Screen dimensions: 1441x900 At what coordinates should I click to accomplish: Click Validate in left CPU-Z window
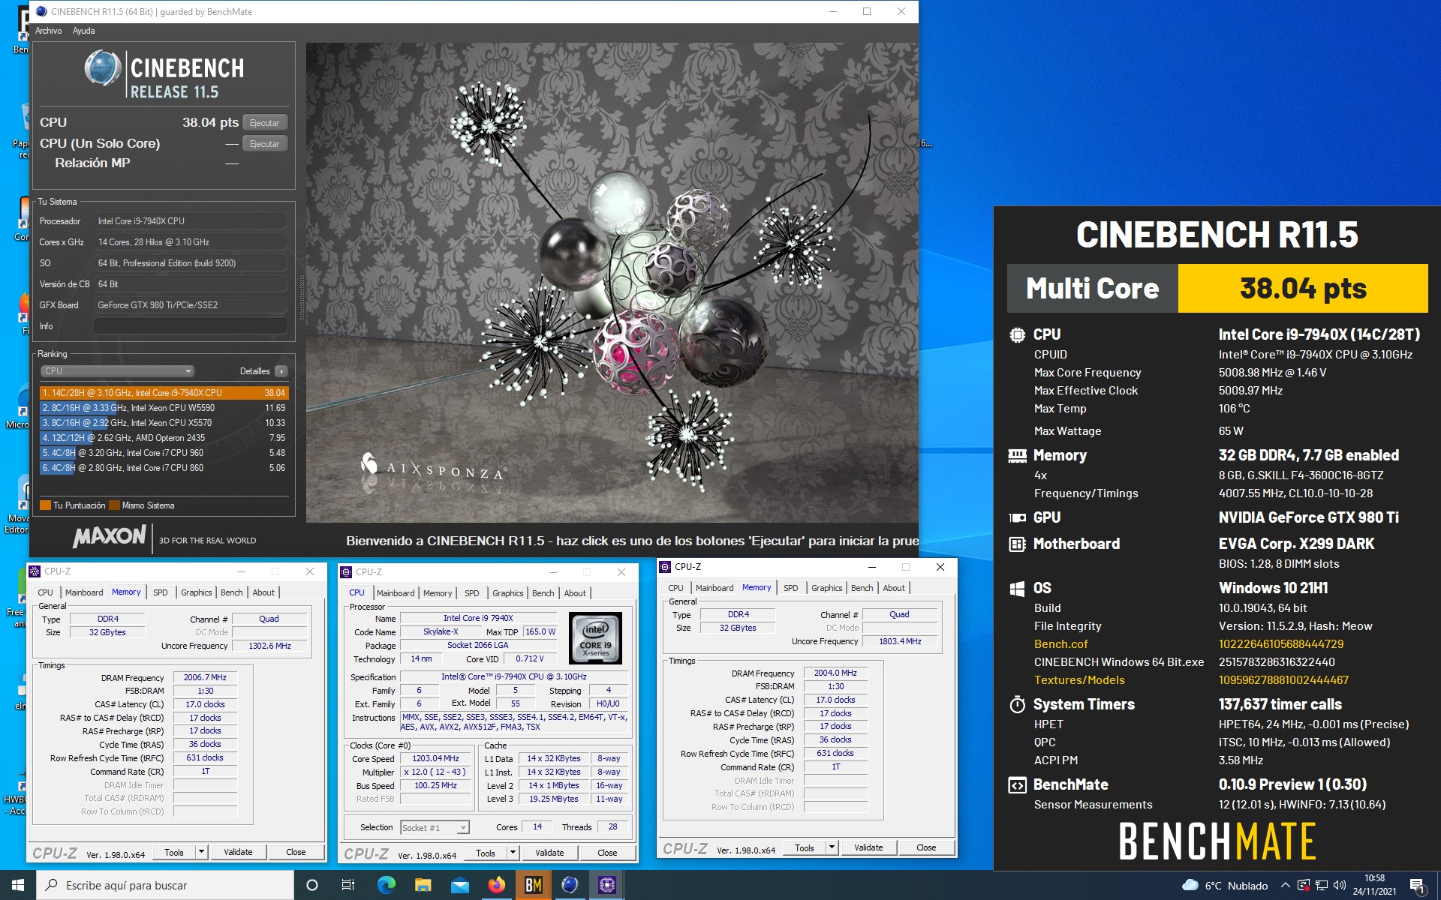[x=238, y=852]
